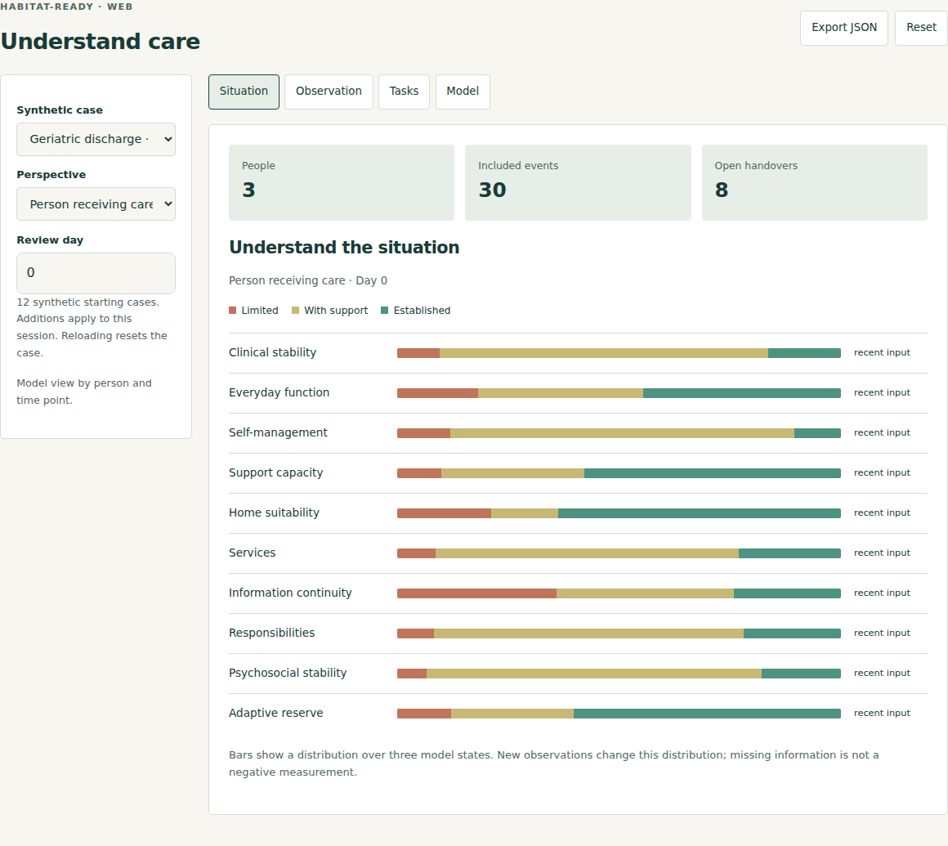Open the Model tab
Image resolution: width=948 pixels, height=846 pixels.
tap(463, 92)
